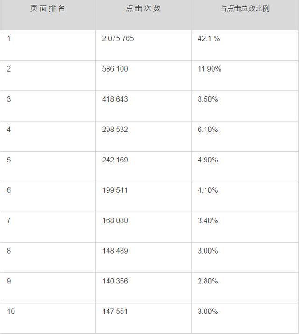Click the 占点击总数比例 column header
Screen dimensions: 299x334
click(x=245, y=9)
